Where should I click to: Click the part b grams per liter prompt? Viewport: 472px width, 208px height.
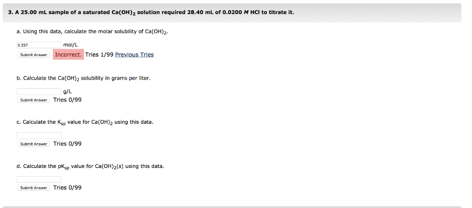(83, 78)
